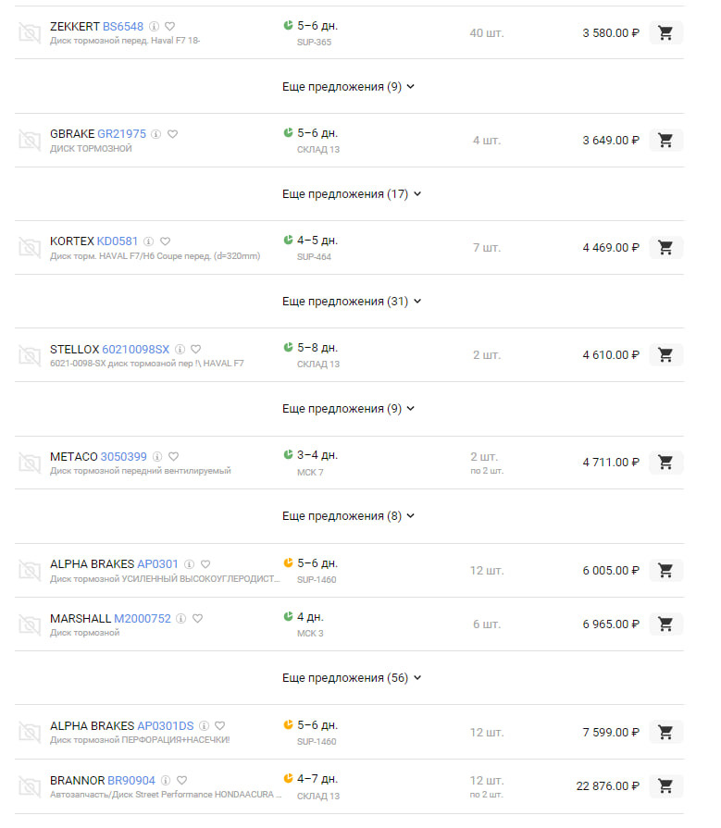The image size is (721, 828).
Task: Add ZEKKERT BS6548 to cart
Action: 665,33
